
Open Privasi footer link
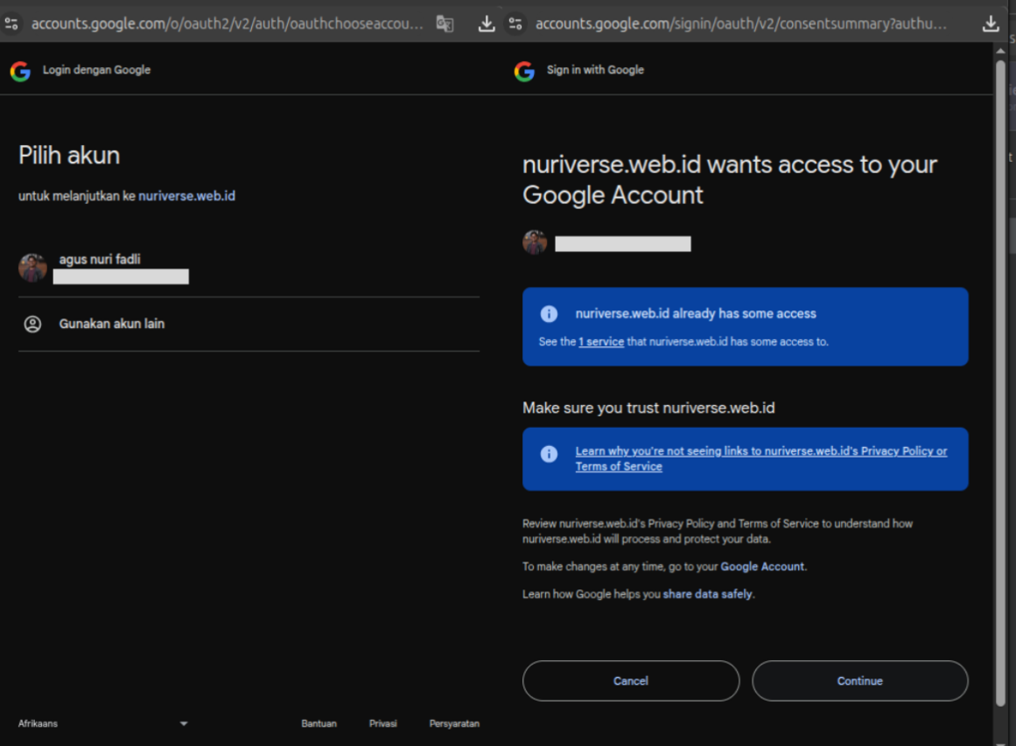click(x=383, y=723)
